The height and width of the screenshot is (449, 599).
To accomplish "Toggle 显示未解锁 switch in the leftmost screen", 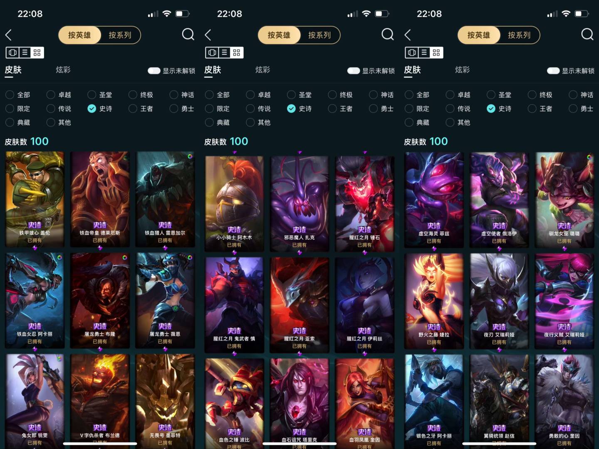I will click(154, 71).
